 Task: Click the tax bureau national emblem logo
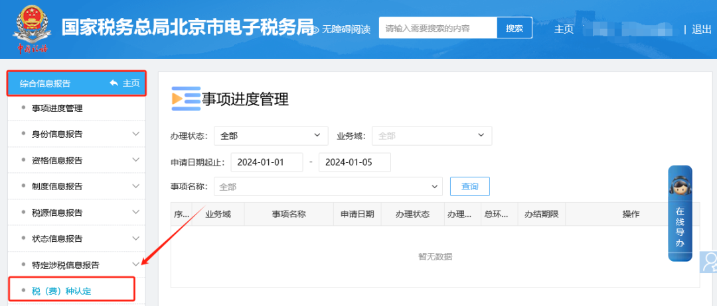(33, 28)
